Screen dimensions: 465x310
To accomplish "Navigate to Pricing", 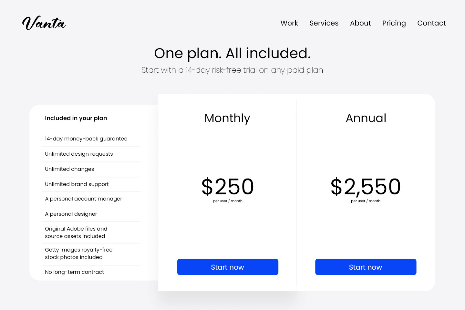I will coord(394,23).
